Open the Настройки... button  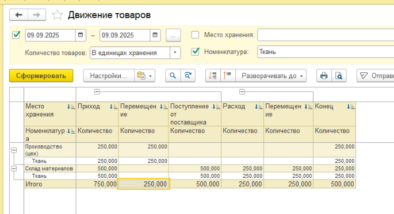tap(109, 76)
